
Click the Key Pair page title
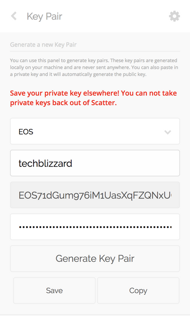[44, 16]
